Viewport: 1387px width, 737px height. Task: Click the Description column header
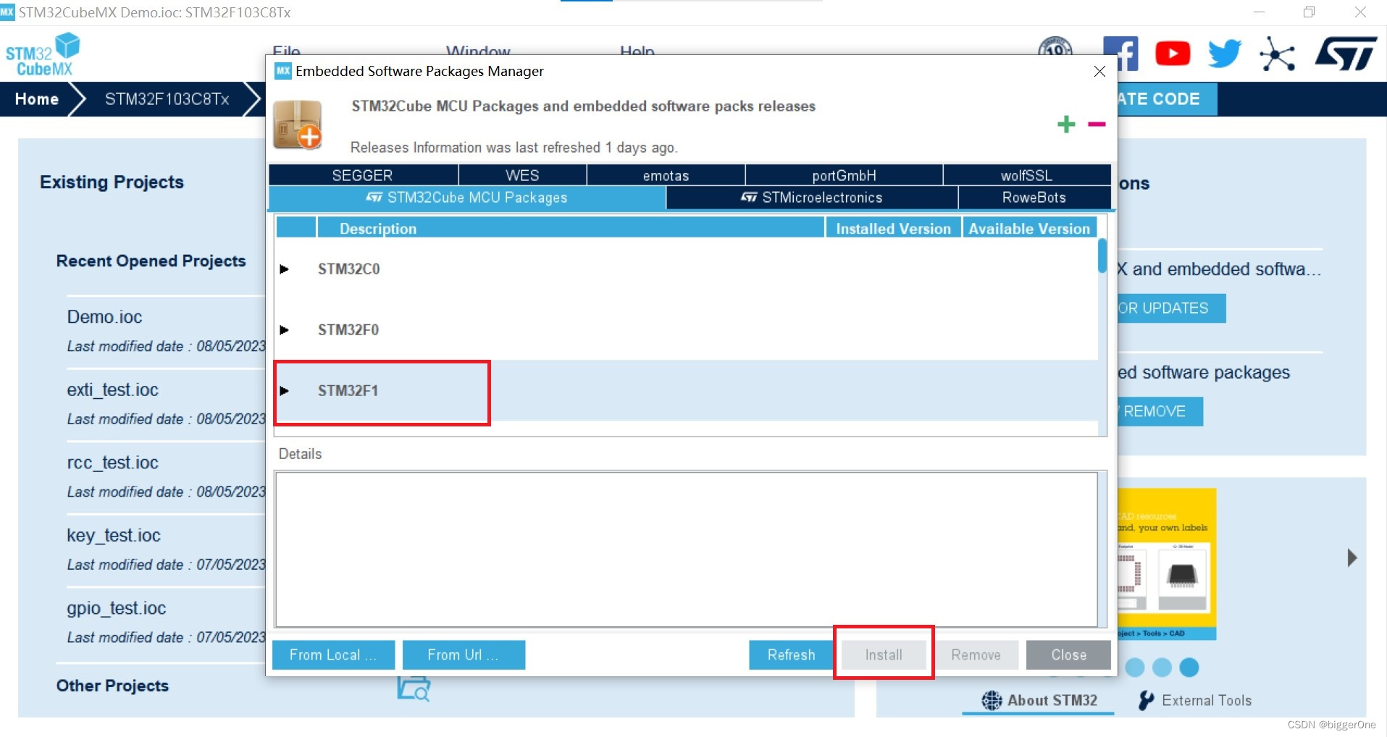point(571,228)
